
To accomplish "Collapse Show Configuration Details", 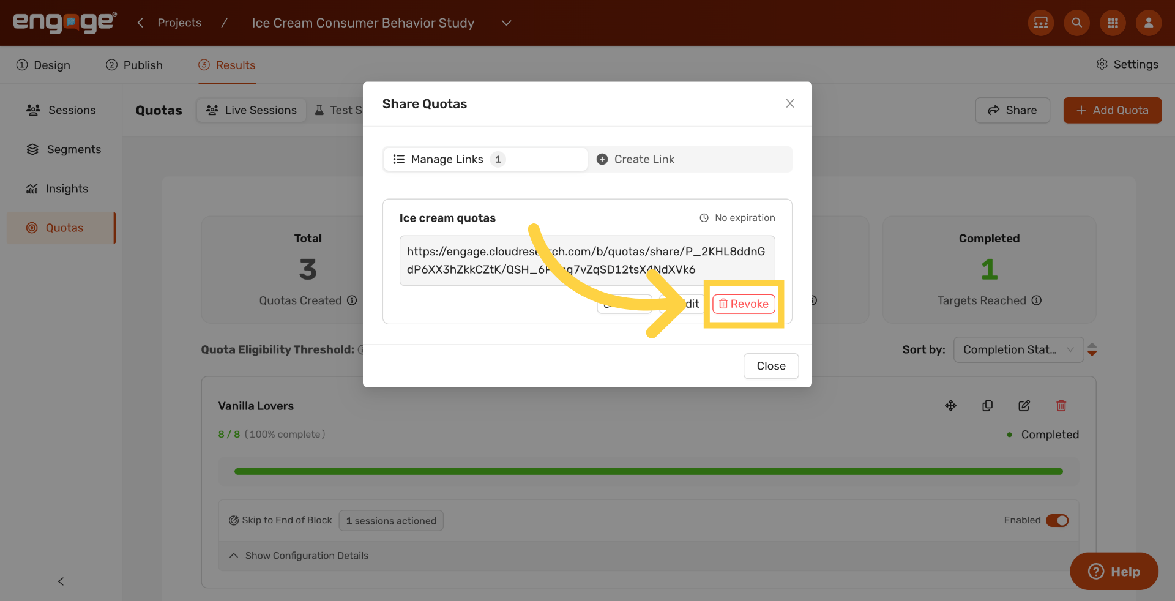I will click(299, 556).
